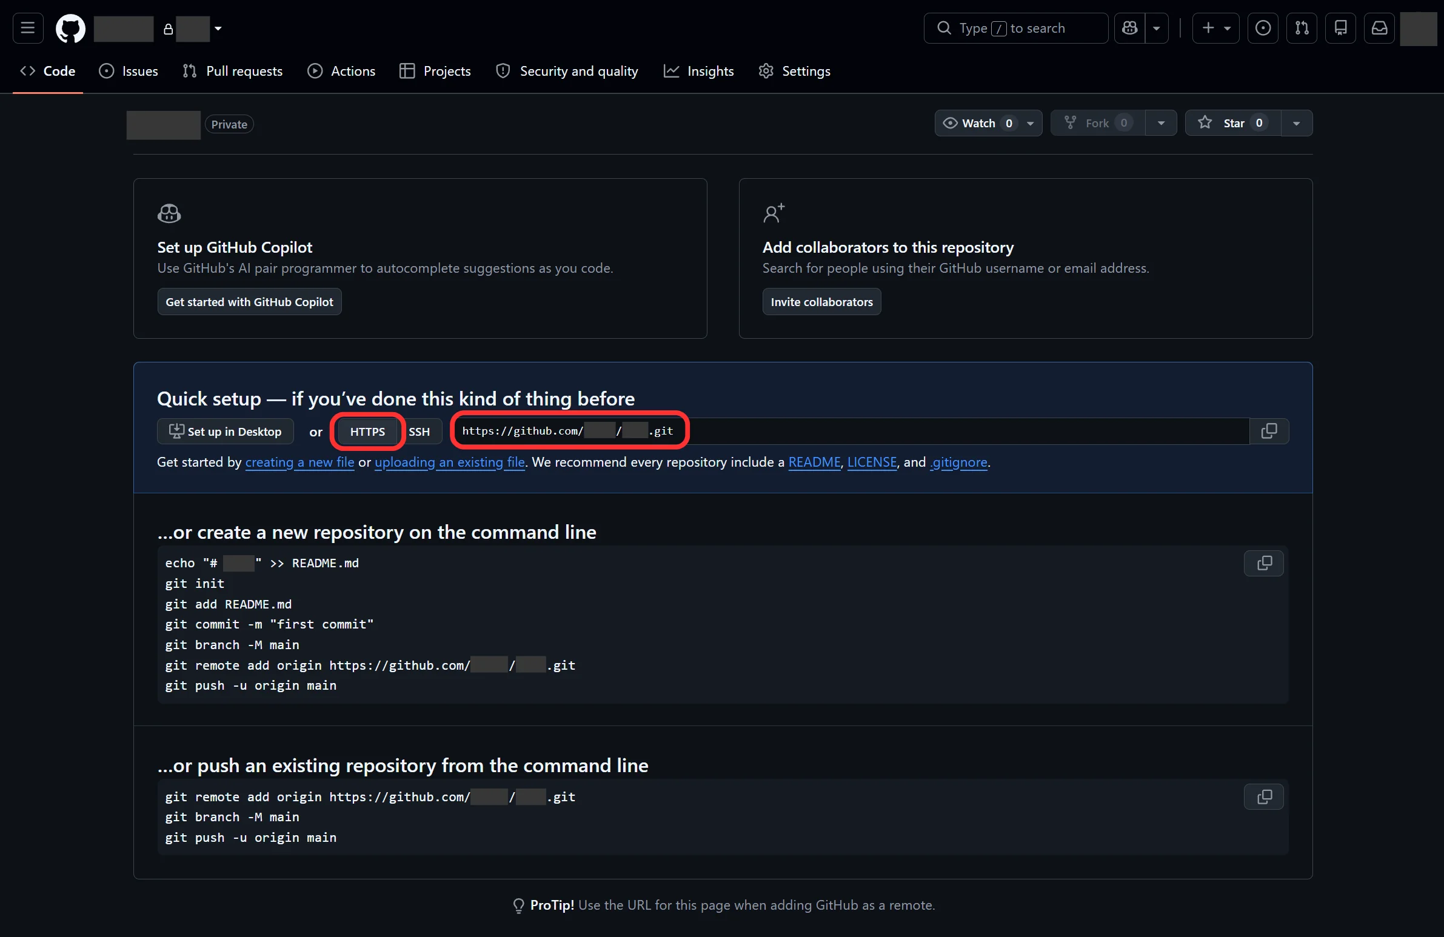Open Copilot chat icon in header
1444x937 pixels.
pos(1130,28)
